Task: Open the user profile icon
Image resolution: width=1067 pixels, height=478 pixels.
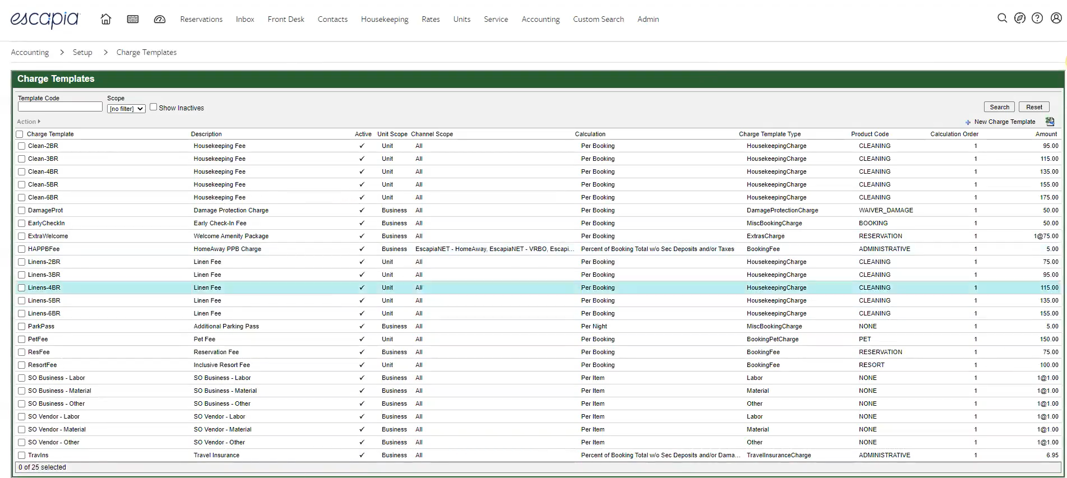Action: pyautogui.click(x=1056, y=18)
